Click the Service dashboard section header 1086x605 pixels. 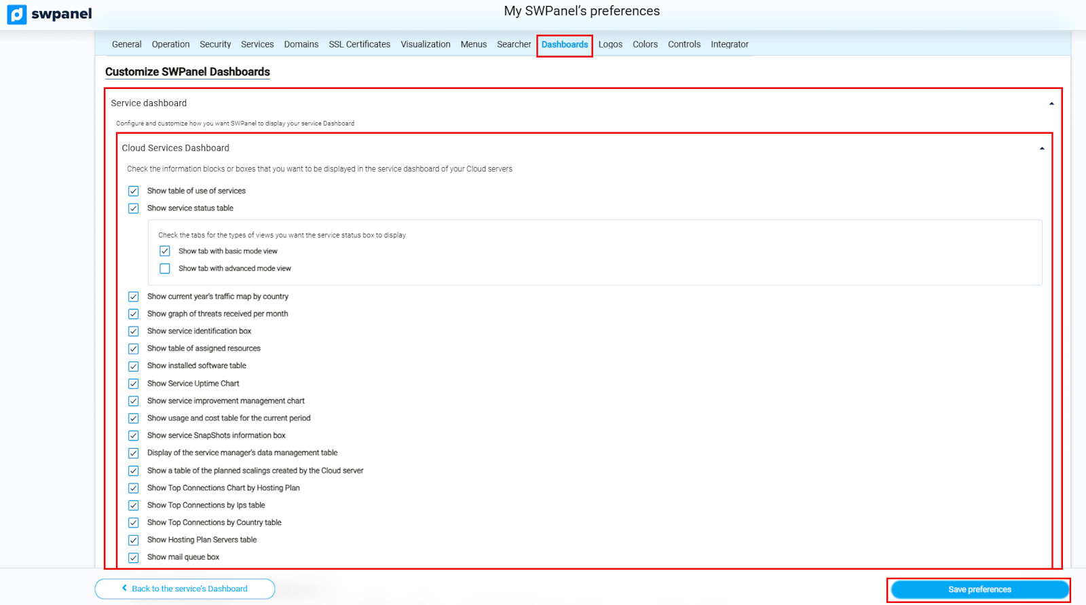point(149,103)
